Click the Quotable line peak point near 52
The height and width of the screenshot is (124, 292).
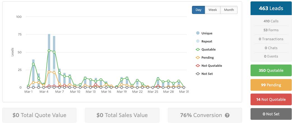pos(49,51)
